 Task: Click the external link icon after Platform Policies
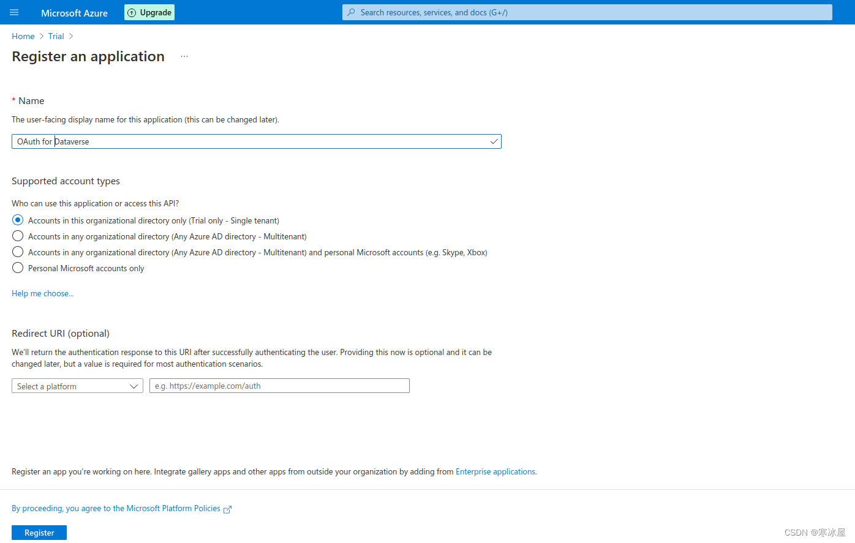pyautogui.click(x=227, y=509)
